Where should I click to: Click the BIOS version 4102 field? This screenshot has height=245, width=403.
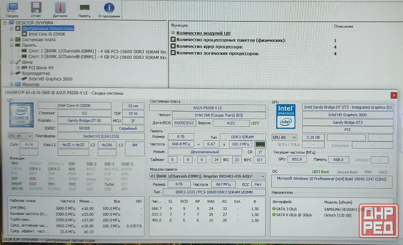[231, 123]
